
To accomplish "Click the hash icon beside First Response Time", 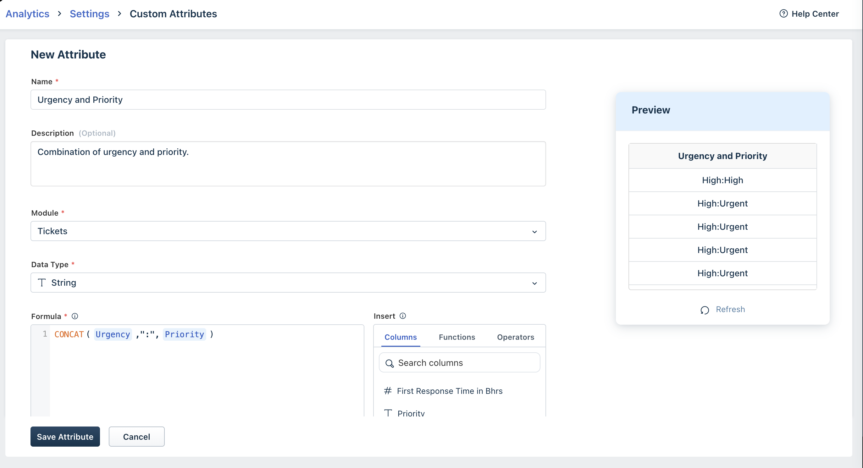I will tap(388, 391).
